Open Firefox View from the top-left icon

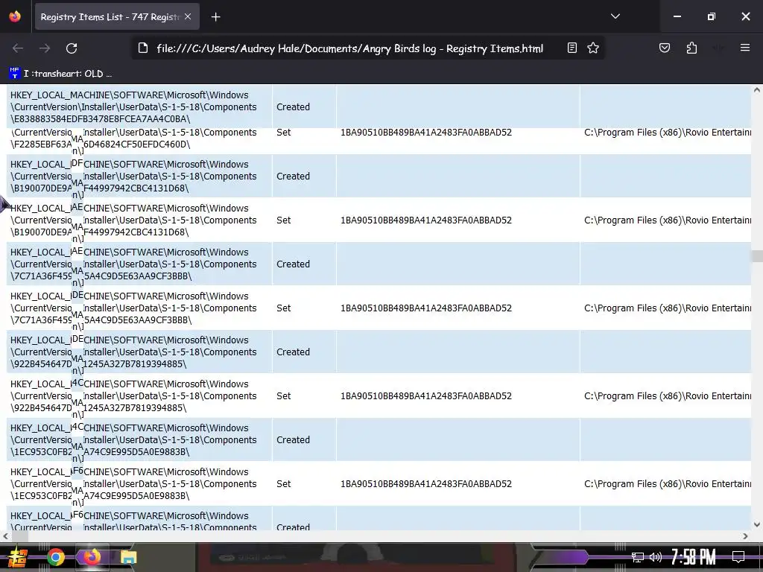coord(15,16)
